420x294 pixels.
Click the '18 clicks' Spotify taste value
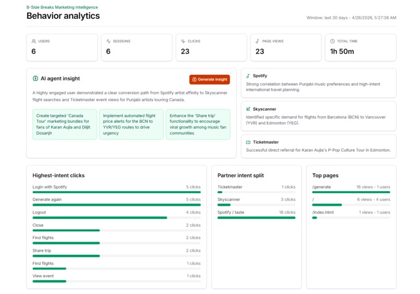(287, 213)
